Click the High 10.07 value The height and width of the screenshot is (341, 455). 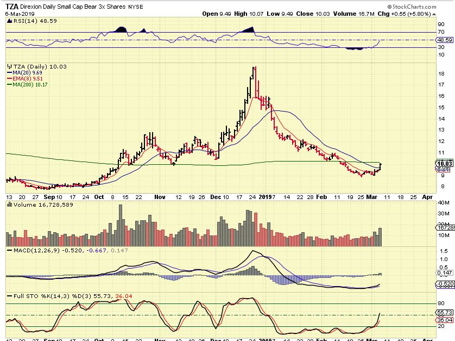[249, 14]
